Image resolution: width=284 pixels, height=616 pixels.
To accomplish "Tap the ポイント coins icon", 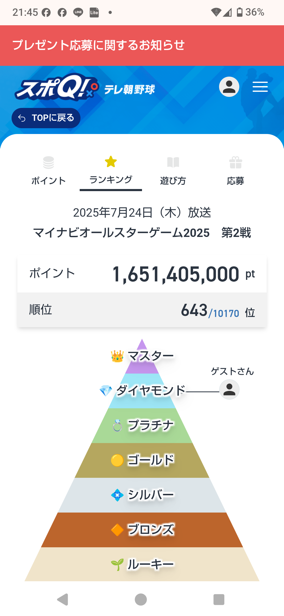I will [x=48, y=162].
